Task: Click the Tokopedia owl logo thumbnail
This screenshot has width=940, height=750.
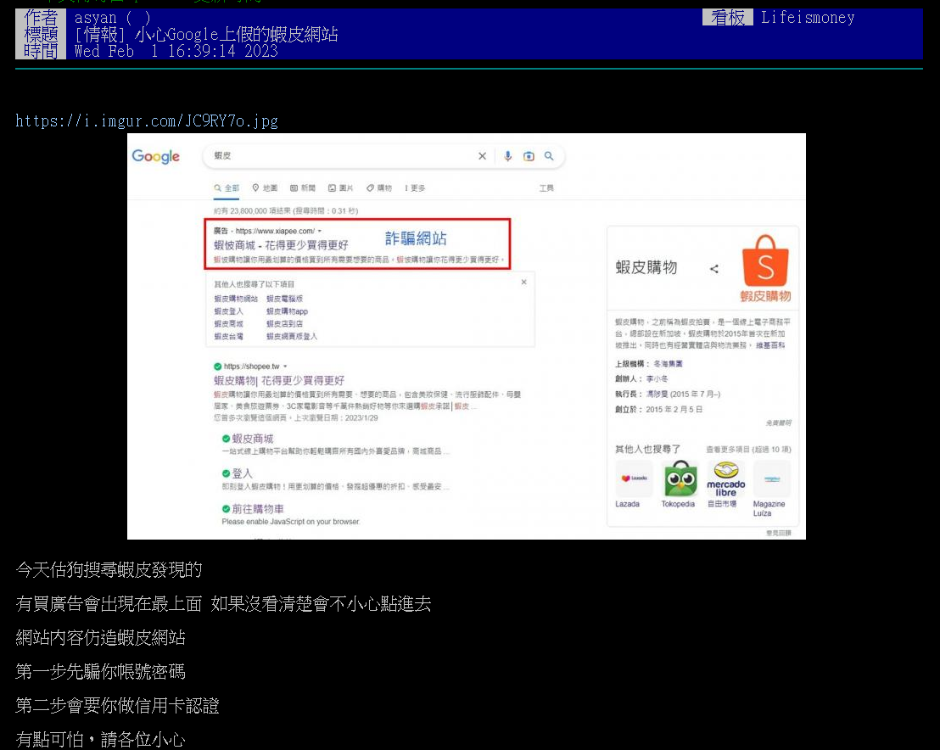Action: point(680,479)
